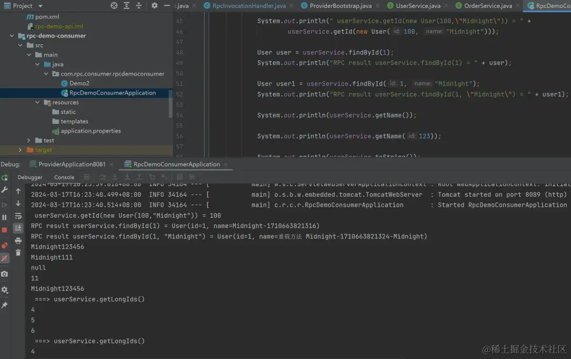The width and height of the screenshot is (571, 359).
Task: Toggle Mute Breakpoints
Action: point(4,258)
